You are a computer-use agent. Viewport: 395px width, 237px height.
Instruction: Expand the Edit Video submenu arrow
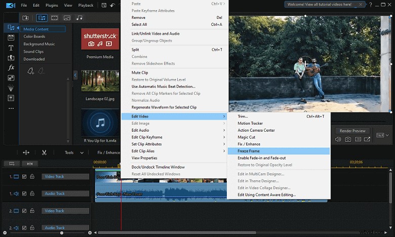tap(224, 116)
